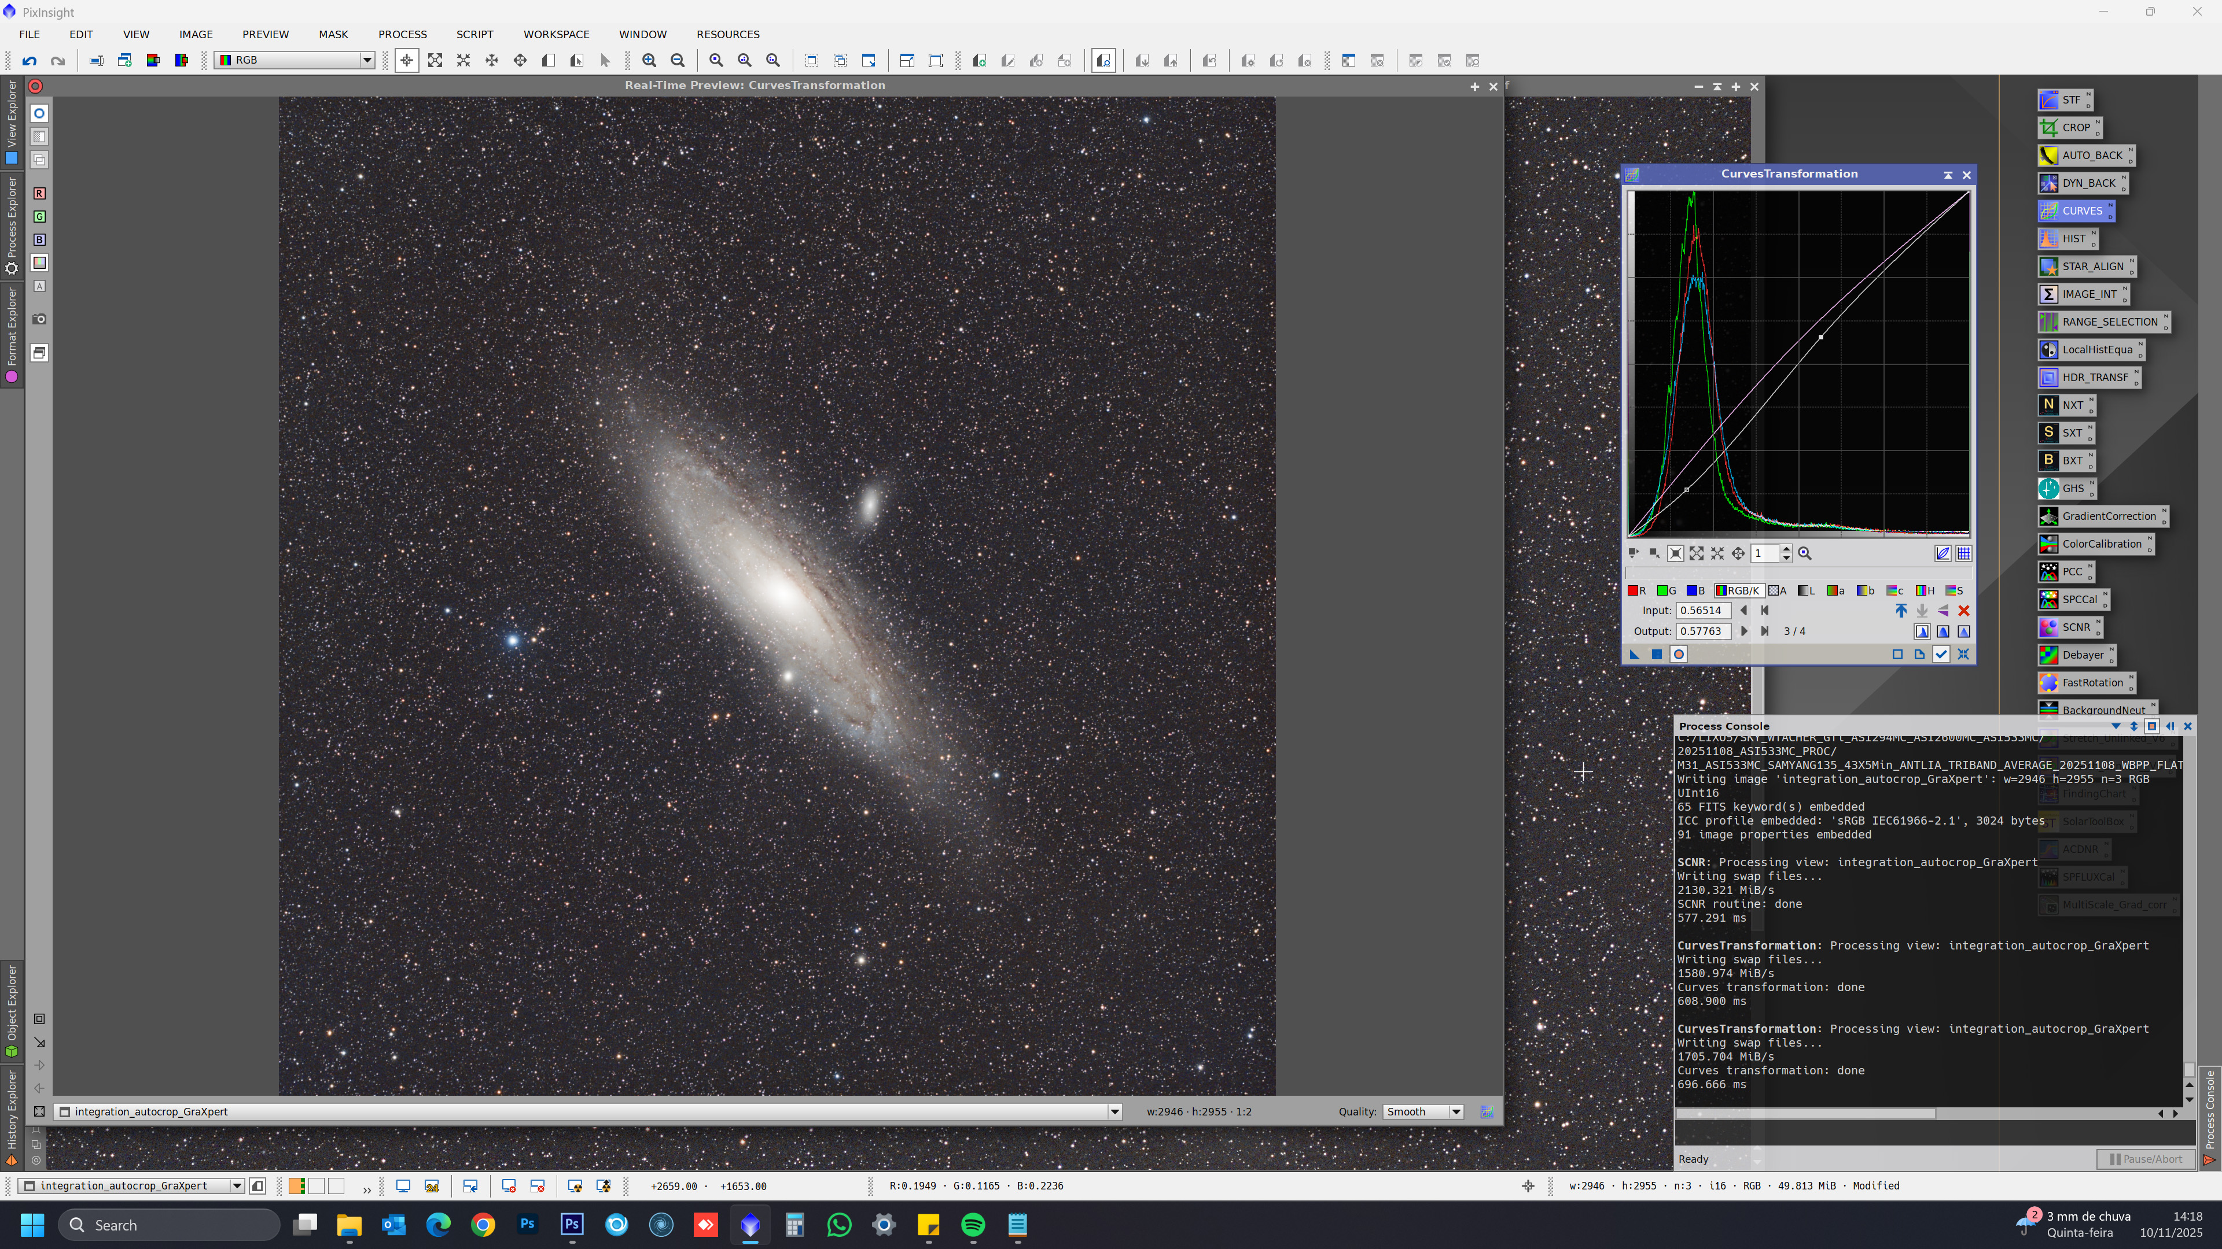Click the Reset icon in CurvesTransformation panel
Viewport: 2222px width, 1249px height.
(1963, 655)
